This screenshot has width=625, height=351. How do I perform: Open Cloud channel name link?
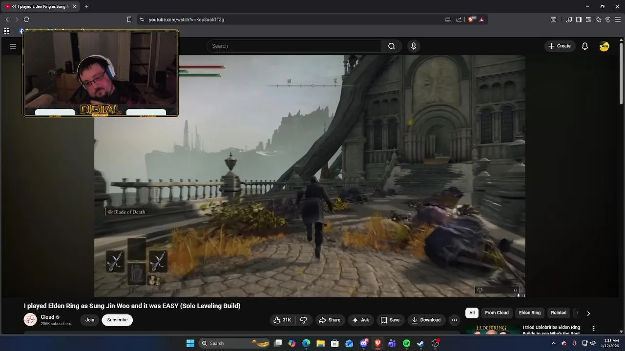point(47,317)
